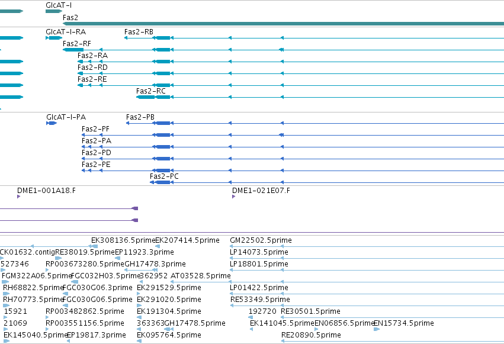Select FGM322A06.5prime label
The image size is (504, 344).
(36, 277)
